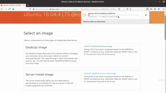This screenshot has height=93, width=166.
Task: Go back to the previous page
Action: click(x=2, y=9)
